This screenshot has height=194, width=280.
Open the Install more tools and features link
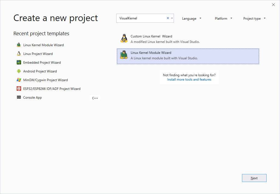(189, 80)
